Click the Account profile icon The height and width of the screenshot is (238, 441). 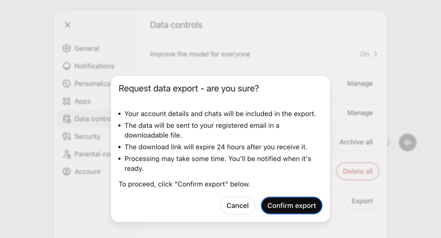point(67,172)
